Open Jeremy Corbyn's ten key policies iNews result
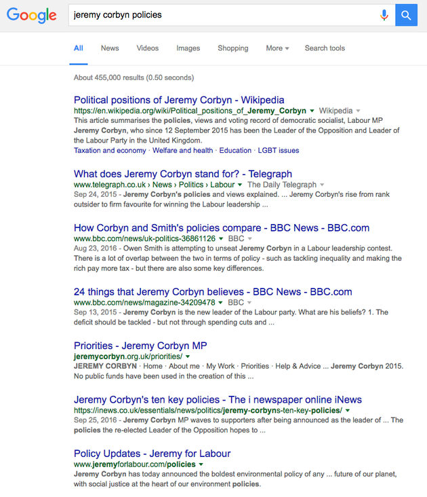The image size is (427, 497). coord(218,399)
